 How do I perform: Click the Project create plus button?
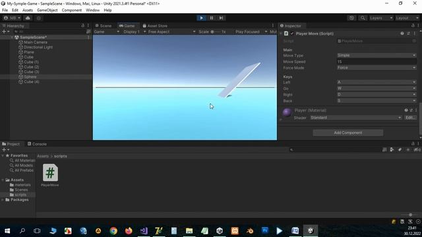tap(5, 149)
